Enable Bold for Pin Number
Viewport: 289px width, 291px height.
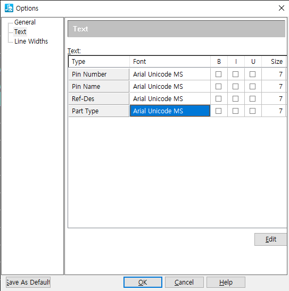[218, 74]
